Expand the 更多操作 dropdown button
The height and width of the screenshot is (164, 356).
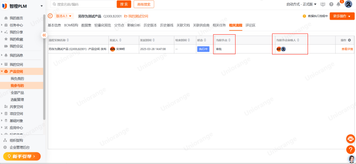coord(342,16)
